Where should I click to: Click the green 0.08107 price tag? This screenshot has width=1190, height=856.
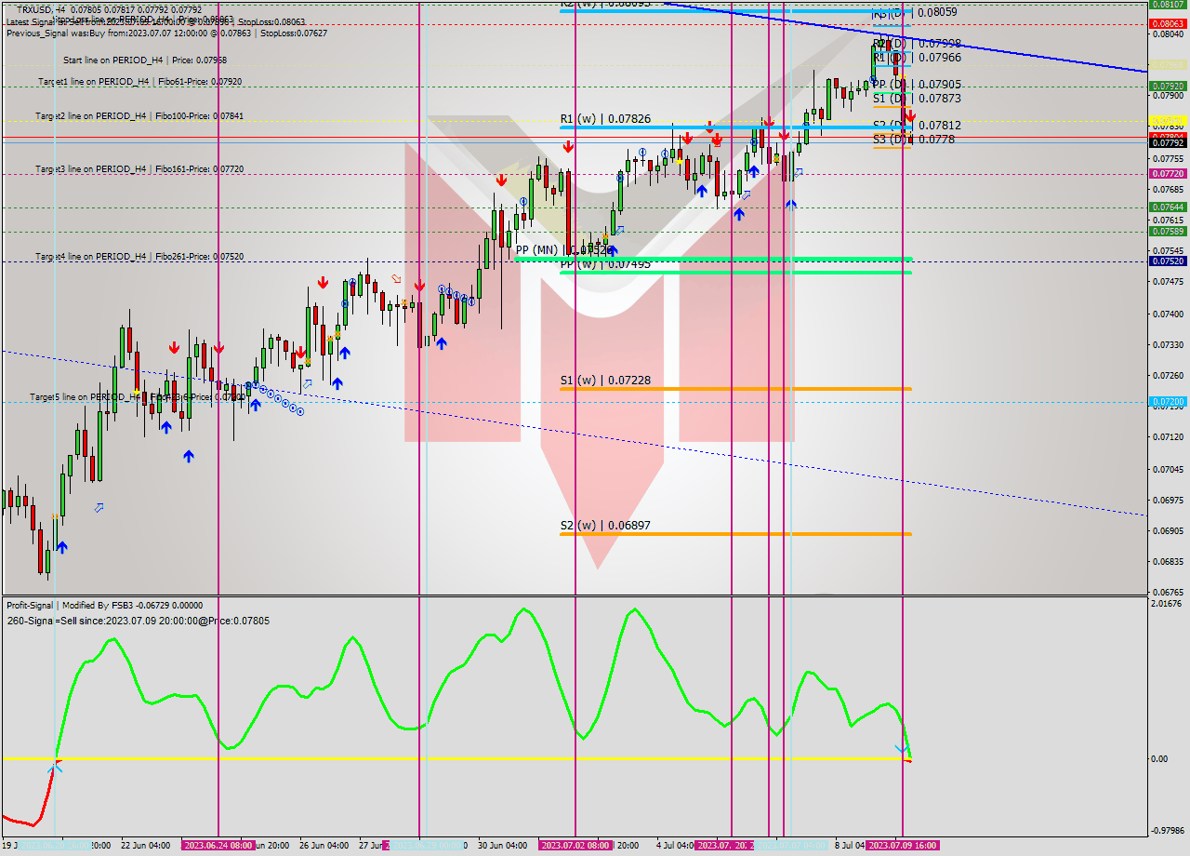1167,5
